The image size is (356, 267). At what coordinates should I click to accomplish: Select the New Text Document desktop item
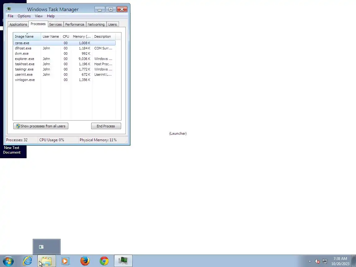click(x=11, y=150)
